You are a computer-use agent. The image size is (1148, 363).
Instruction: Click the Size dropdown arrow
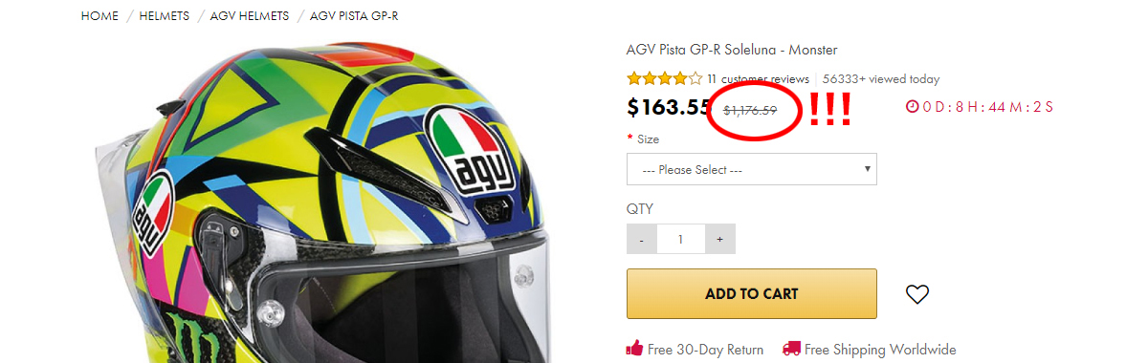867,169
